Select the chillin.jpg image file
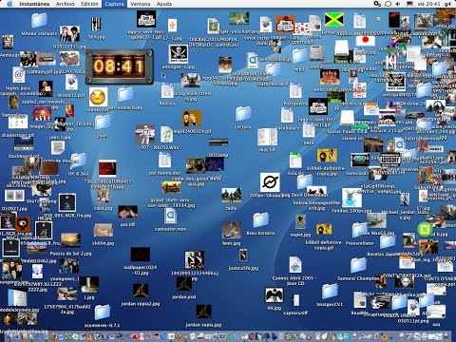Image resolution: width=456 pixels, height=342 pixels. pos(104,230)
